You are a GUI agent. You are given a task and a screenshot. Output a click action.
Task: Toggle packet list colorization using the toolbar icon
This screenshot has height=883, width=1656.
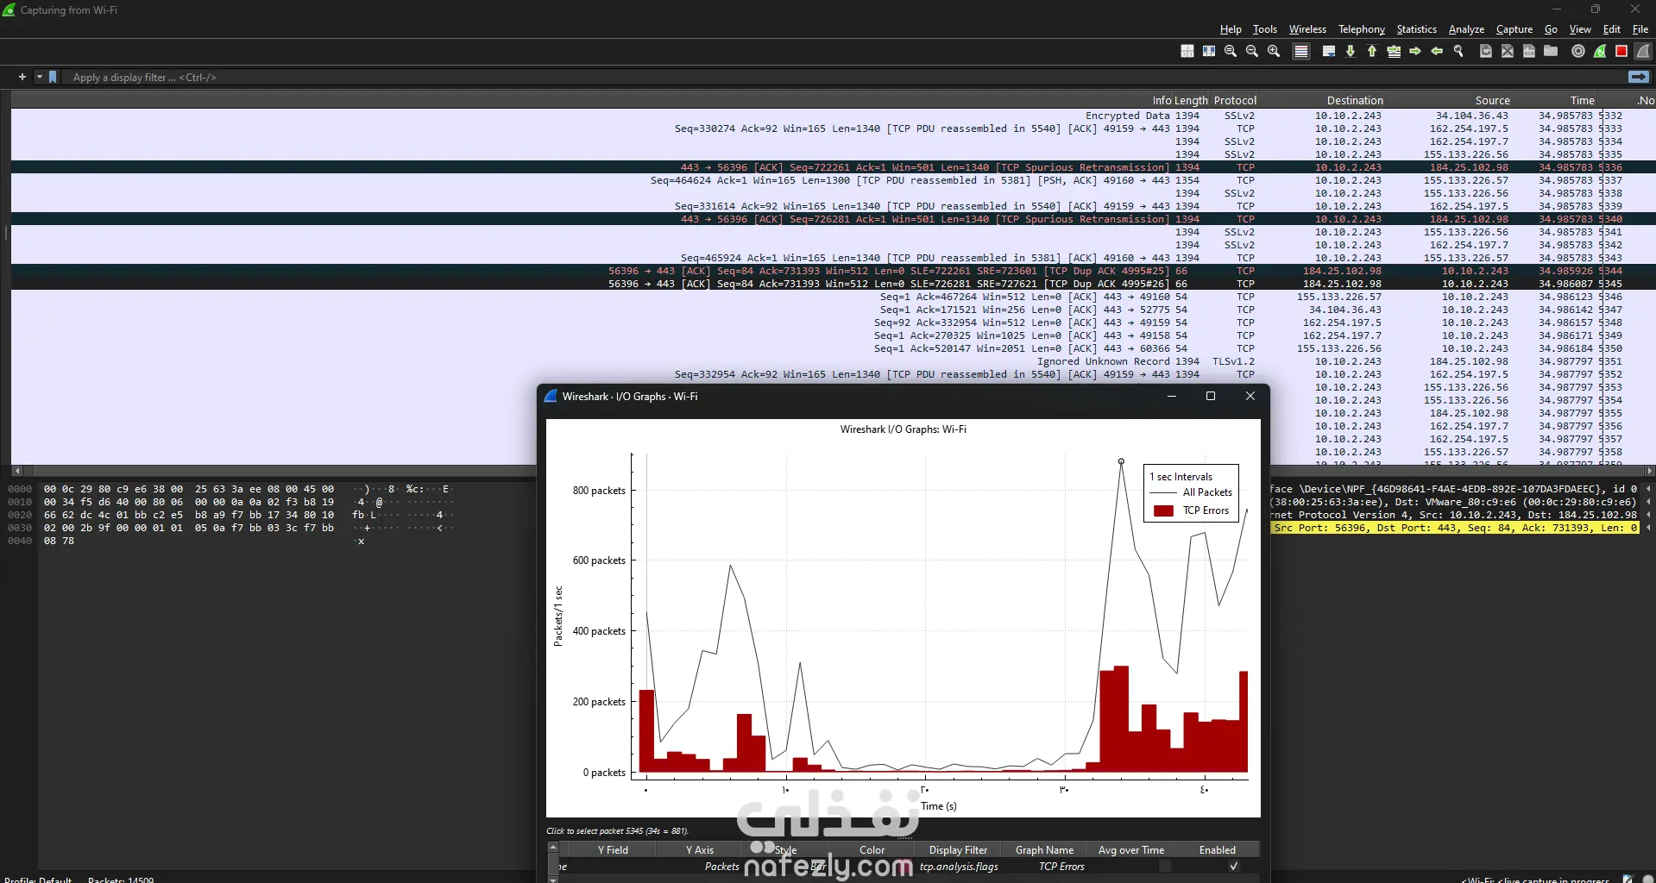click(1301, 51)
